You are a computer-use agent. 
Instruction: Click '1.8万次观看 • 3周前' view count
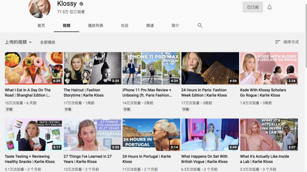(x=256, y=103)
